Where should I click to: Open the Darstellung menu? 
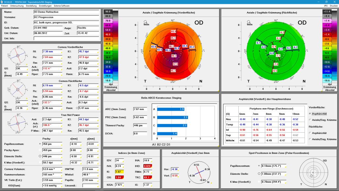pyautogui.click(x=31, y=6)
